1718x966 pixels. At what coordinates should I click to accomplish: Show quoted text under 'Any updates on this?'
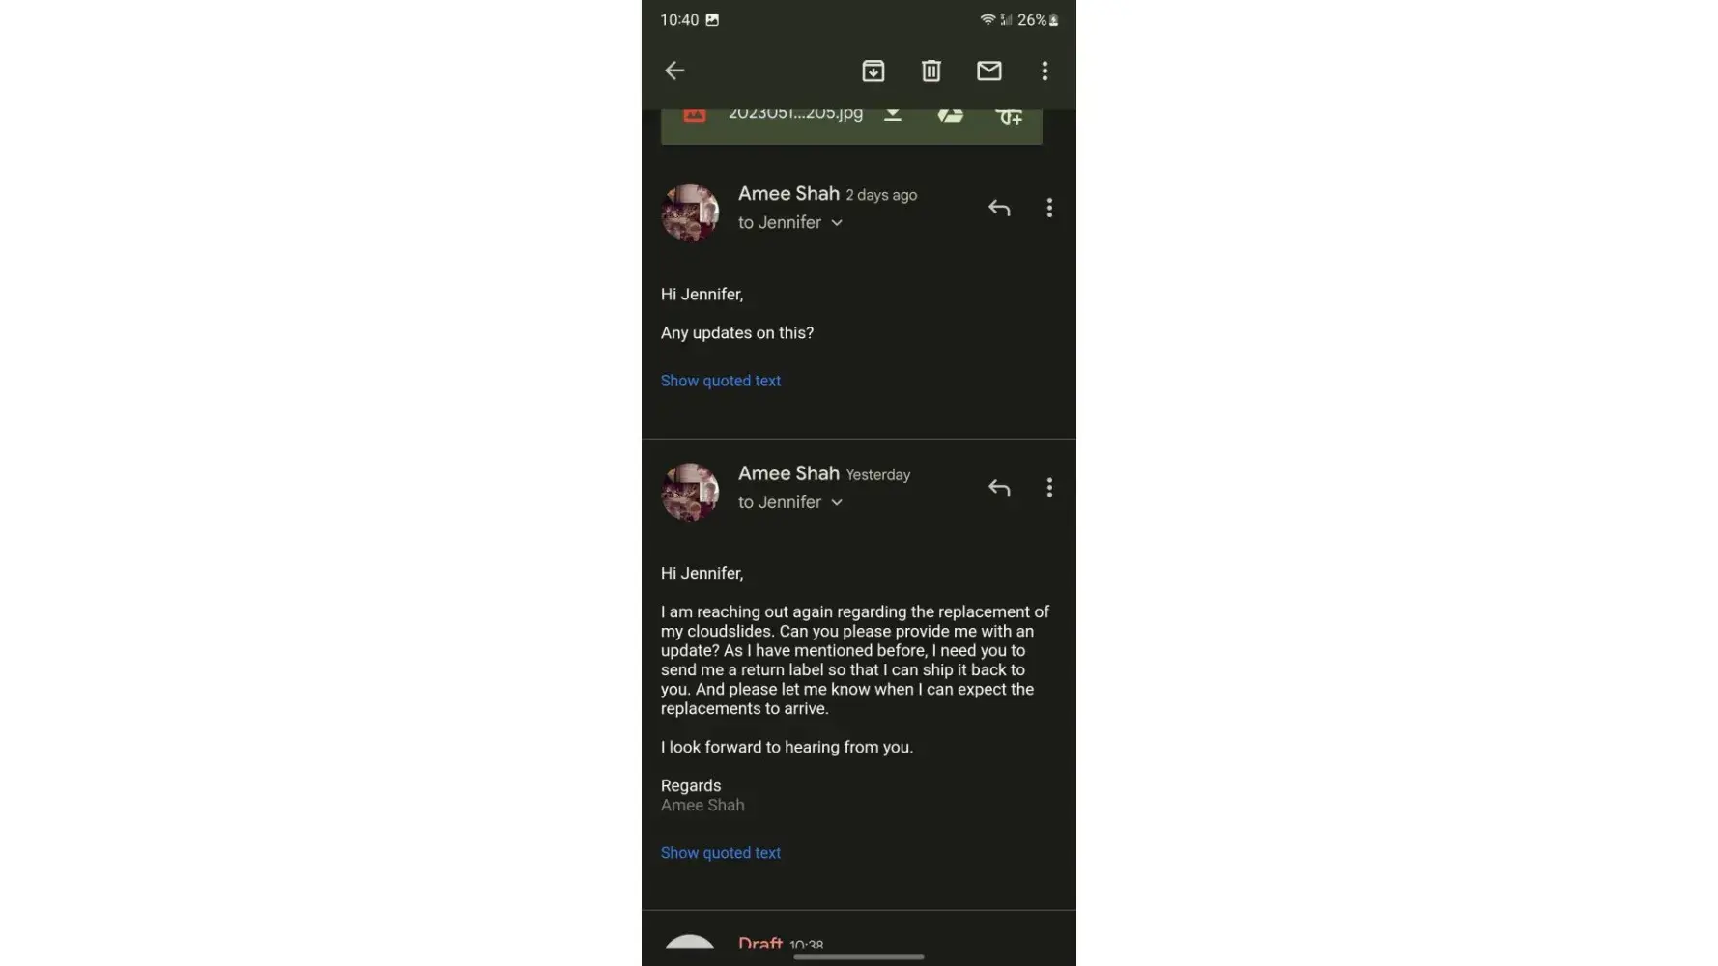pos(721,381)
